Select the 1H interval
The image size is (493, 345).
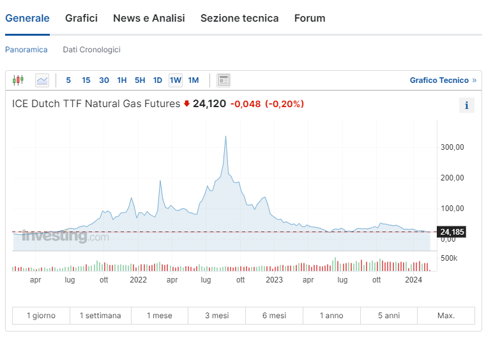[122, 80]
